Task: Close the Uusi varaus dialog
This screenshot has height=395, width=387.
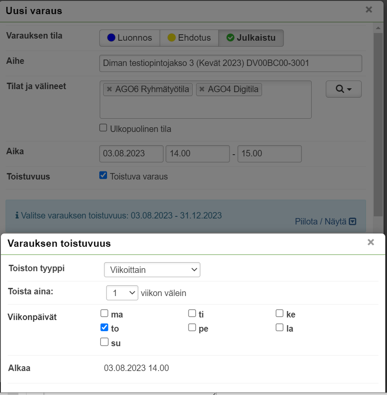Action: pyautogui.click(x=369, y=10)
